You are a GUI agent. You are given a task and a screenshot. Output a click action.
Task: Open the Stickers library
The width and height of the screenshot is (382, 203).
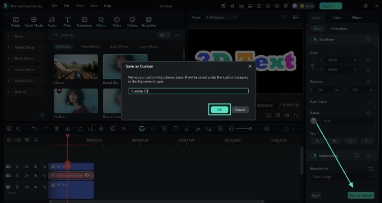pos(132,21)
